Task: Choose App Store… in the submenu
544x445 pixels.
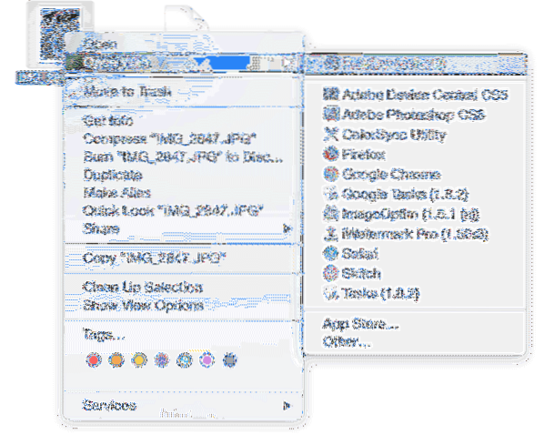Action: [x=361, y=324]
